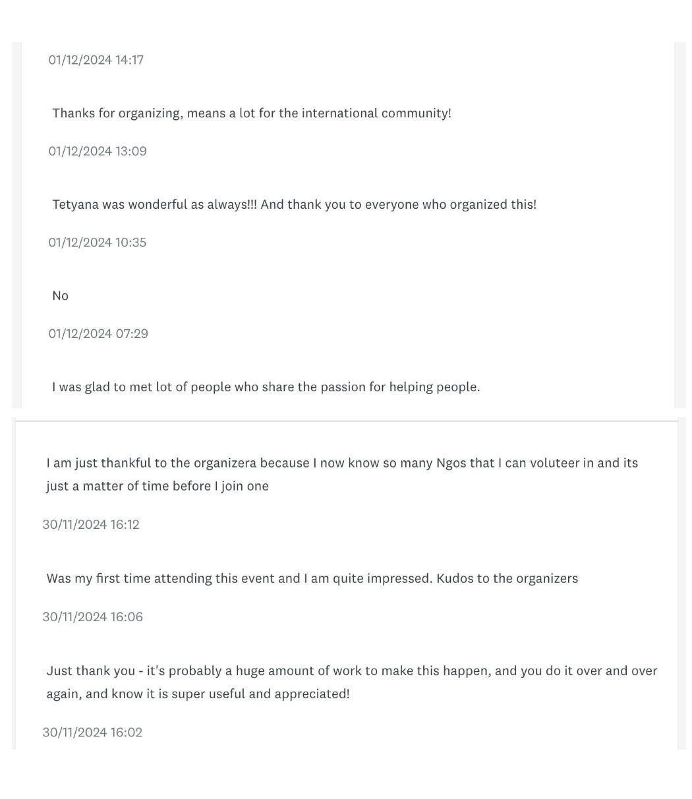
Task: Click the timestamp 30/11/2024 16:12
Action: [x=91, y=524]
